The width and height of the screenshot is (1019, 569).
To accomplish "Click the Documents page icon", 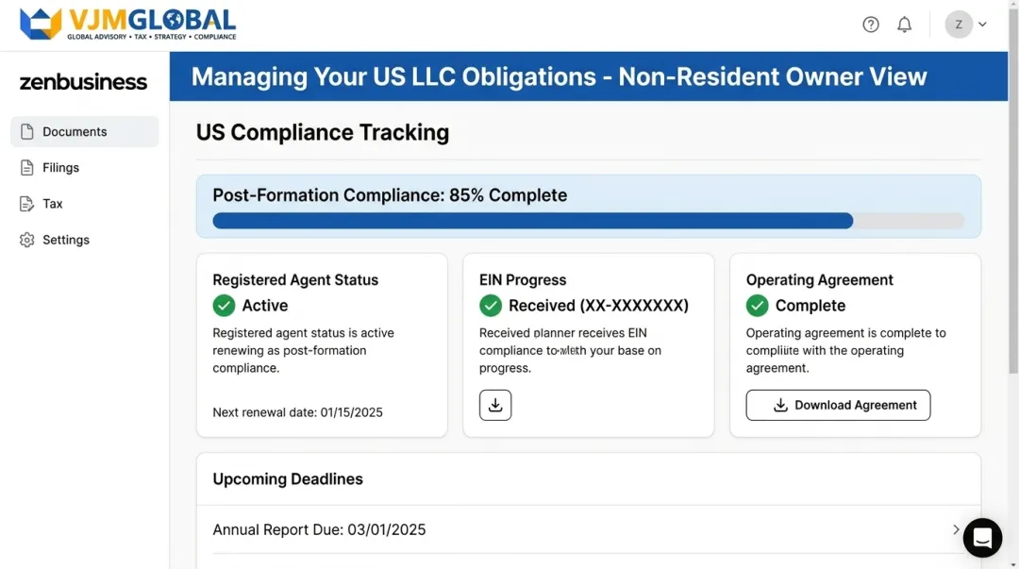I will click(x=26, y=131).
